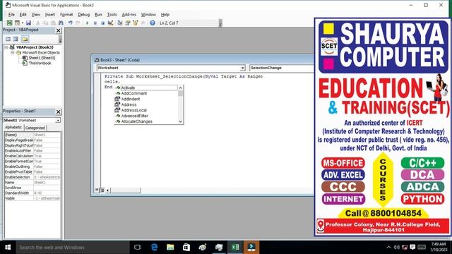The image size is (452, 254).
Task: Close the Project - VBAProject panel
Action: pos(58,30)
